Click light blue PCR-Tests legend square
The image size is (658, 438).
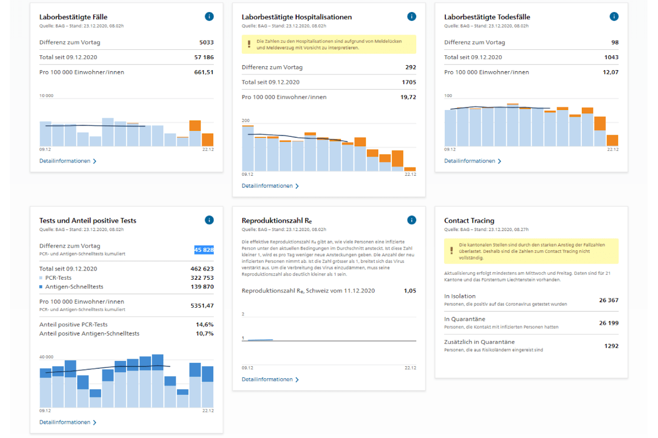[x=41, y=278]
